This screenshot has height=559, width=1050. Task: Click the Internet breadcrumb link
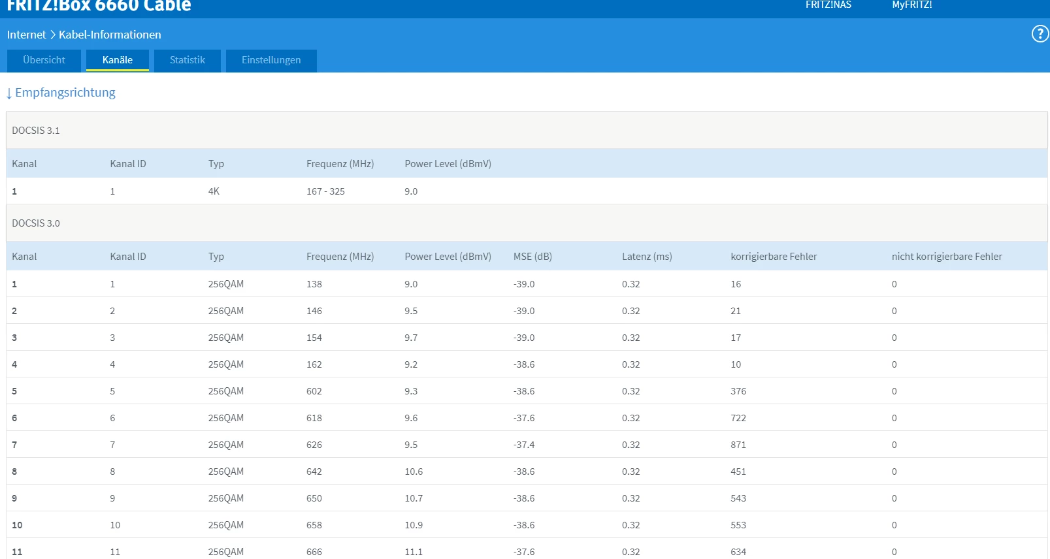[x=26, y=35]
